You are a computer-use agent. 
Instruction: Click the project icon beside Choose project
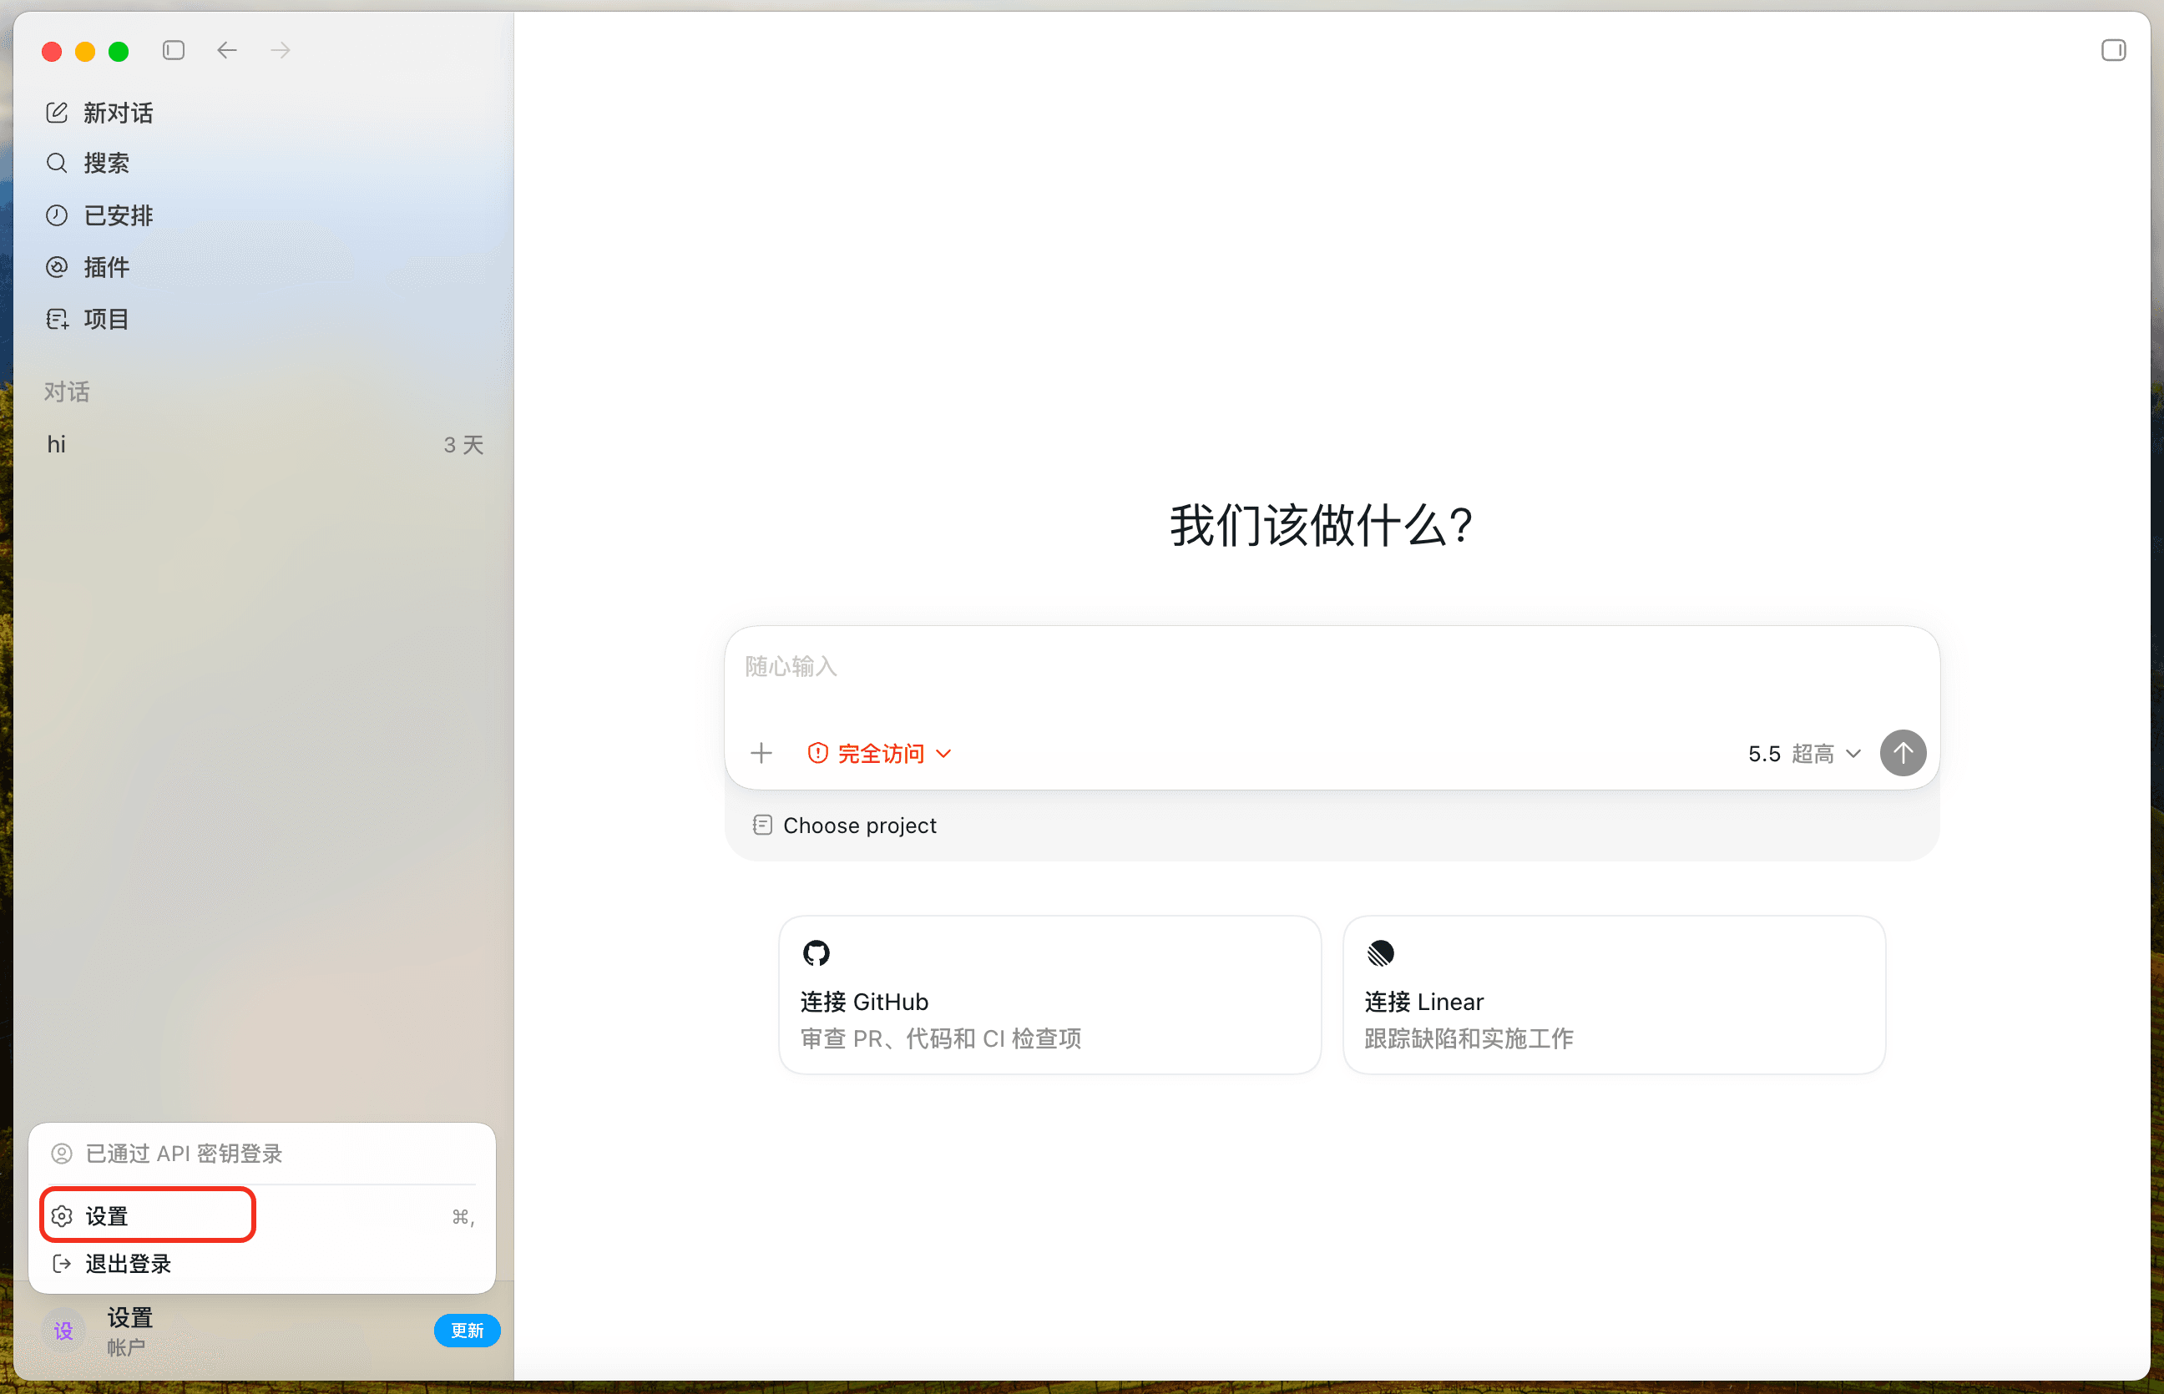[762, 825]
